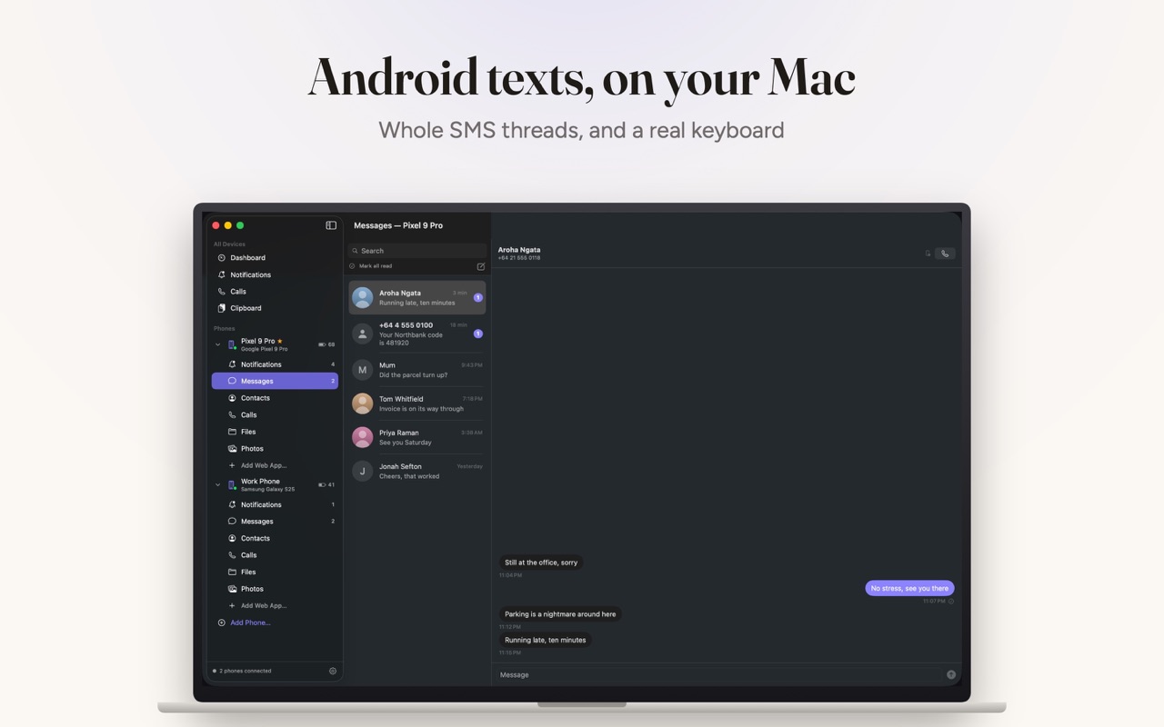Toggle the sidebar panel icon
This screenshot has width=1164, height=727.
coord(331,225)
